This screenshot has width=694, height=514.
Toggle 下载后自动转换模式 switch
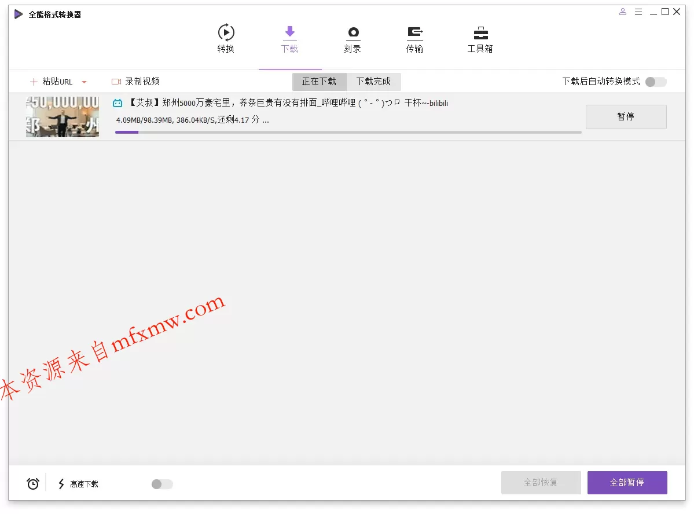(x=655, y=82)
